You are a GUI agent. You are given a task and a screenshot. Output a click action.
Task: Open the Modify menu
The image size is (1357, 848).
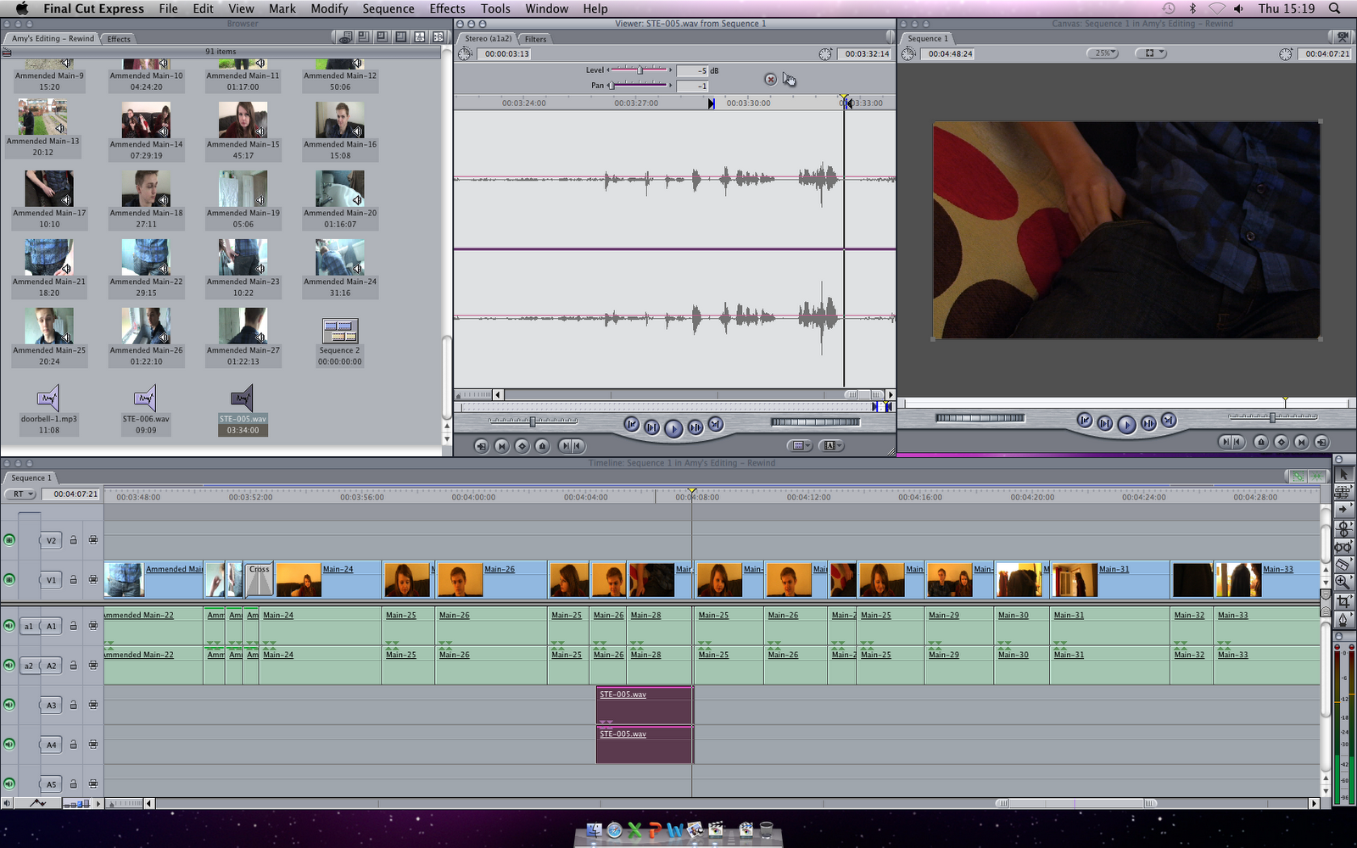point(329,8)
